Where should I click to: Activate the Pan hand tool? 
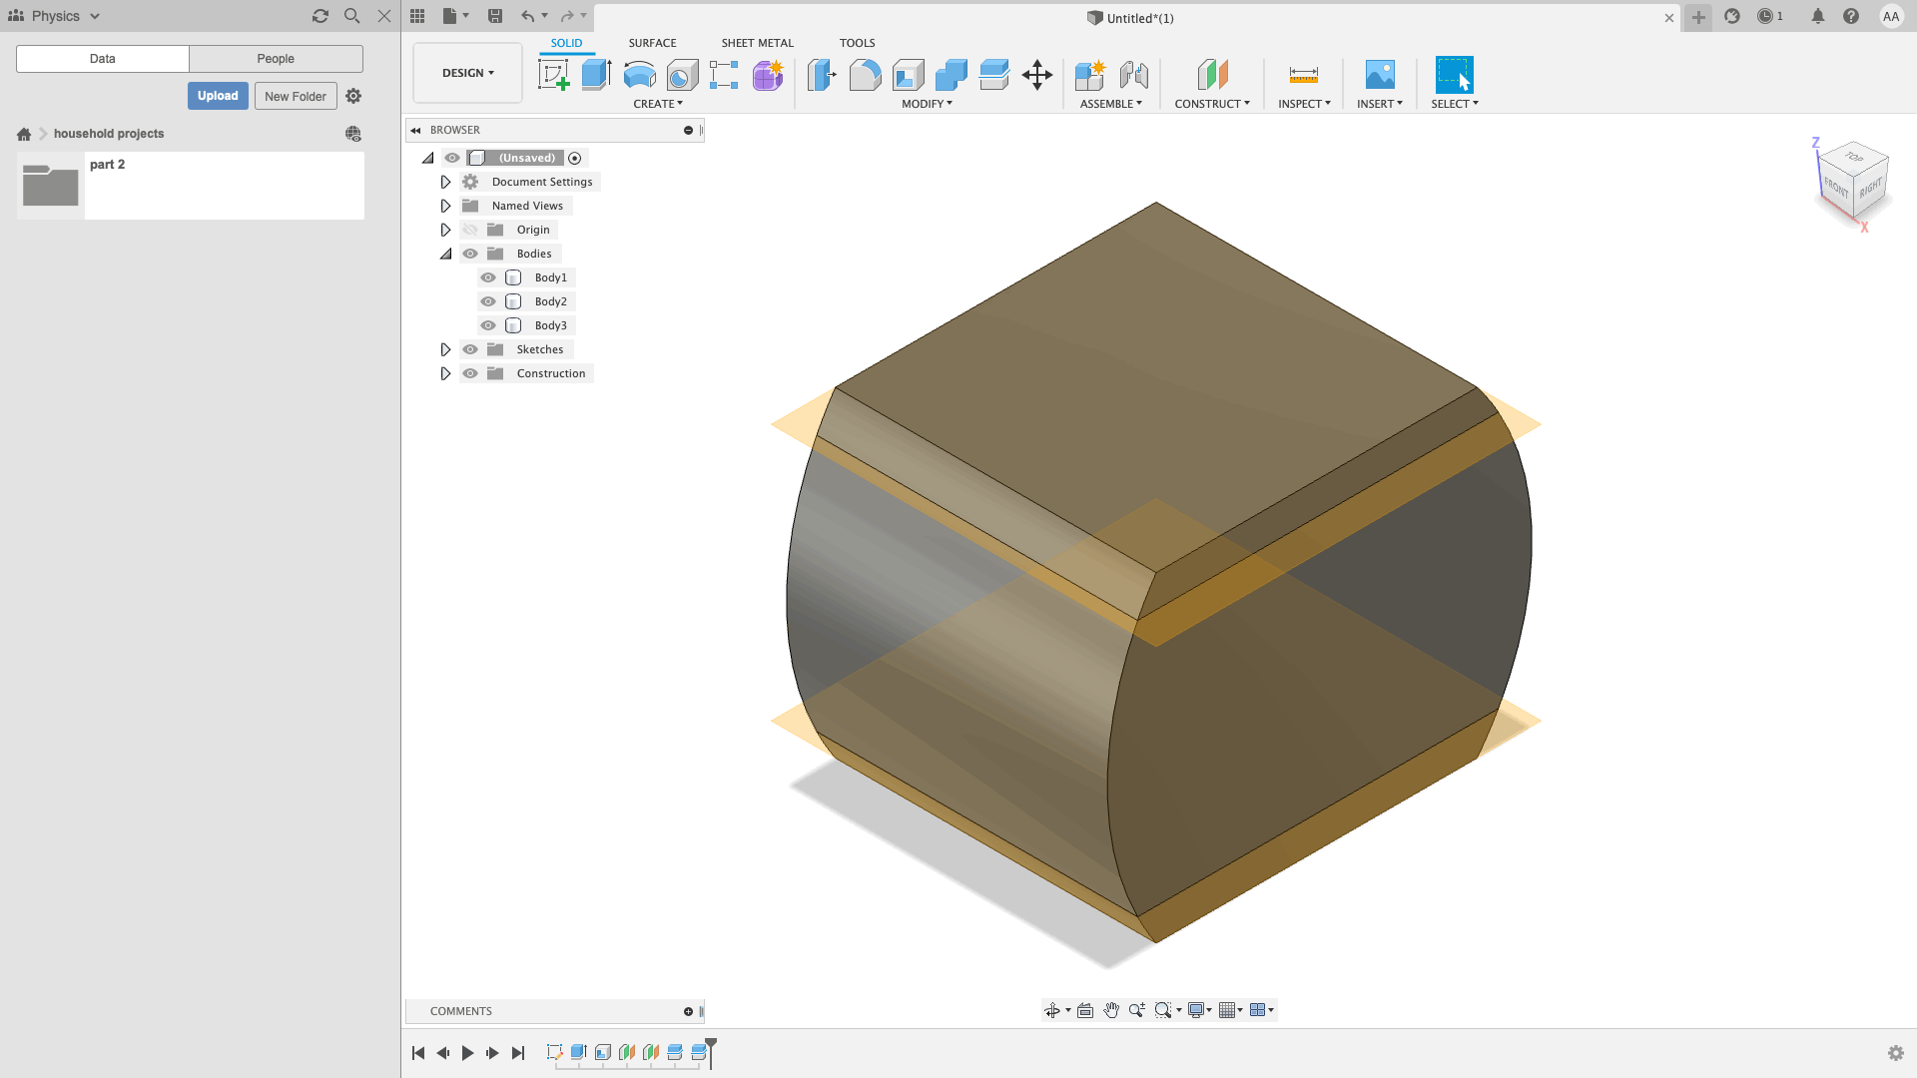pos(1111,1010)
